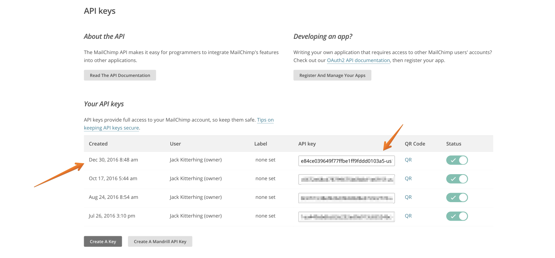The width and height of the screenshot is (555, 258).
Task: Click the Status column header
Action: pos(454,144)
